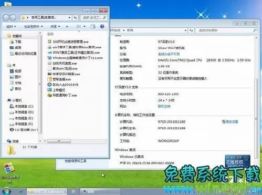The image size is (262, 195).
Task: Switch to Explorer folder taskbar button
Action: coord(47,191)
